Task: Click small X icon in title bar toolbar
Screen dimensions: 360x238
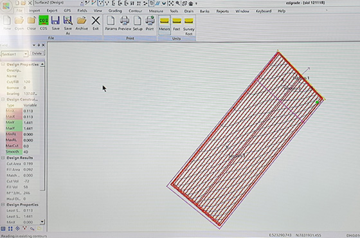Action: point(30,3)
